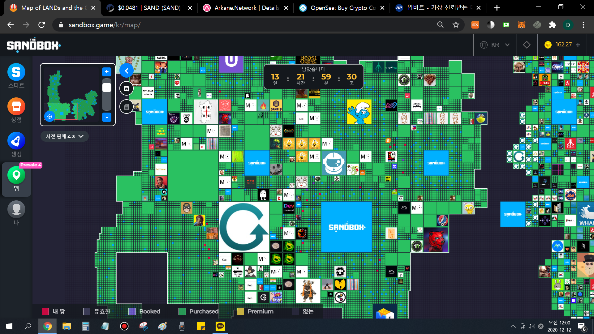The height and width of the screenshot is (334, 594).
Task: Open the Chrome profile D avatar
Action: point(568,25)
